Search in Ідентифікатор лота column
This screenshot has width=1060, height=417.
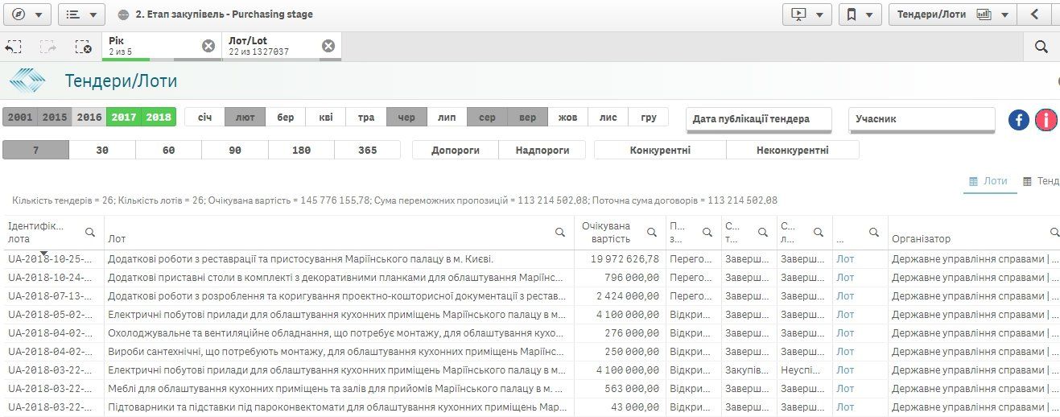coord(91,232)
